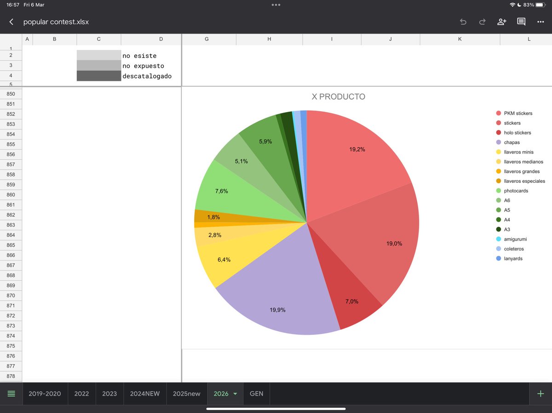552x413 pixels.
Task: Tap the llaveros minis legend entry
Action: click(514, 152)
